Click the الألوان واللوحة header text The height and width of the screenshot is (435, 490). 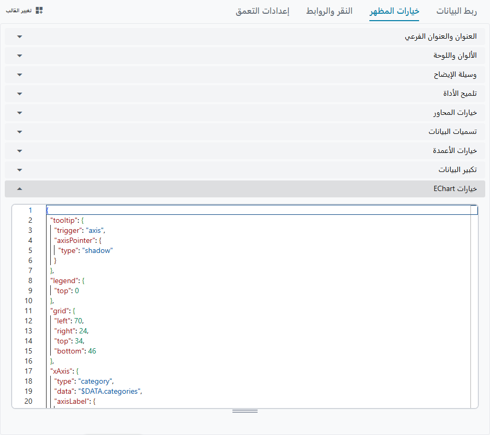[455, 56]
